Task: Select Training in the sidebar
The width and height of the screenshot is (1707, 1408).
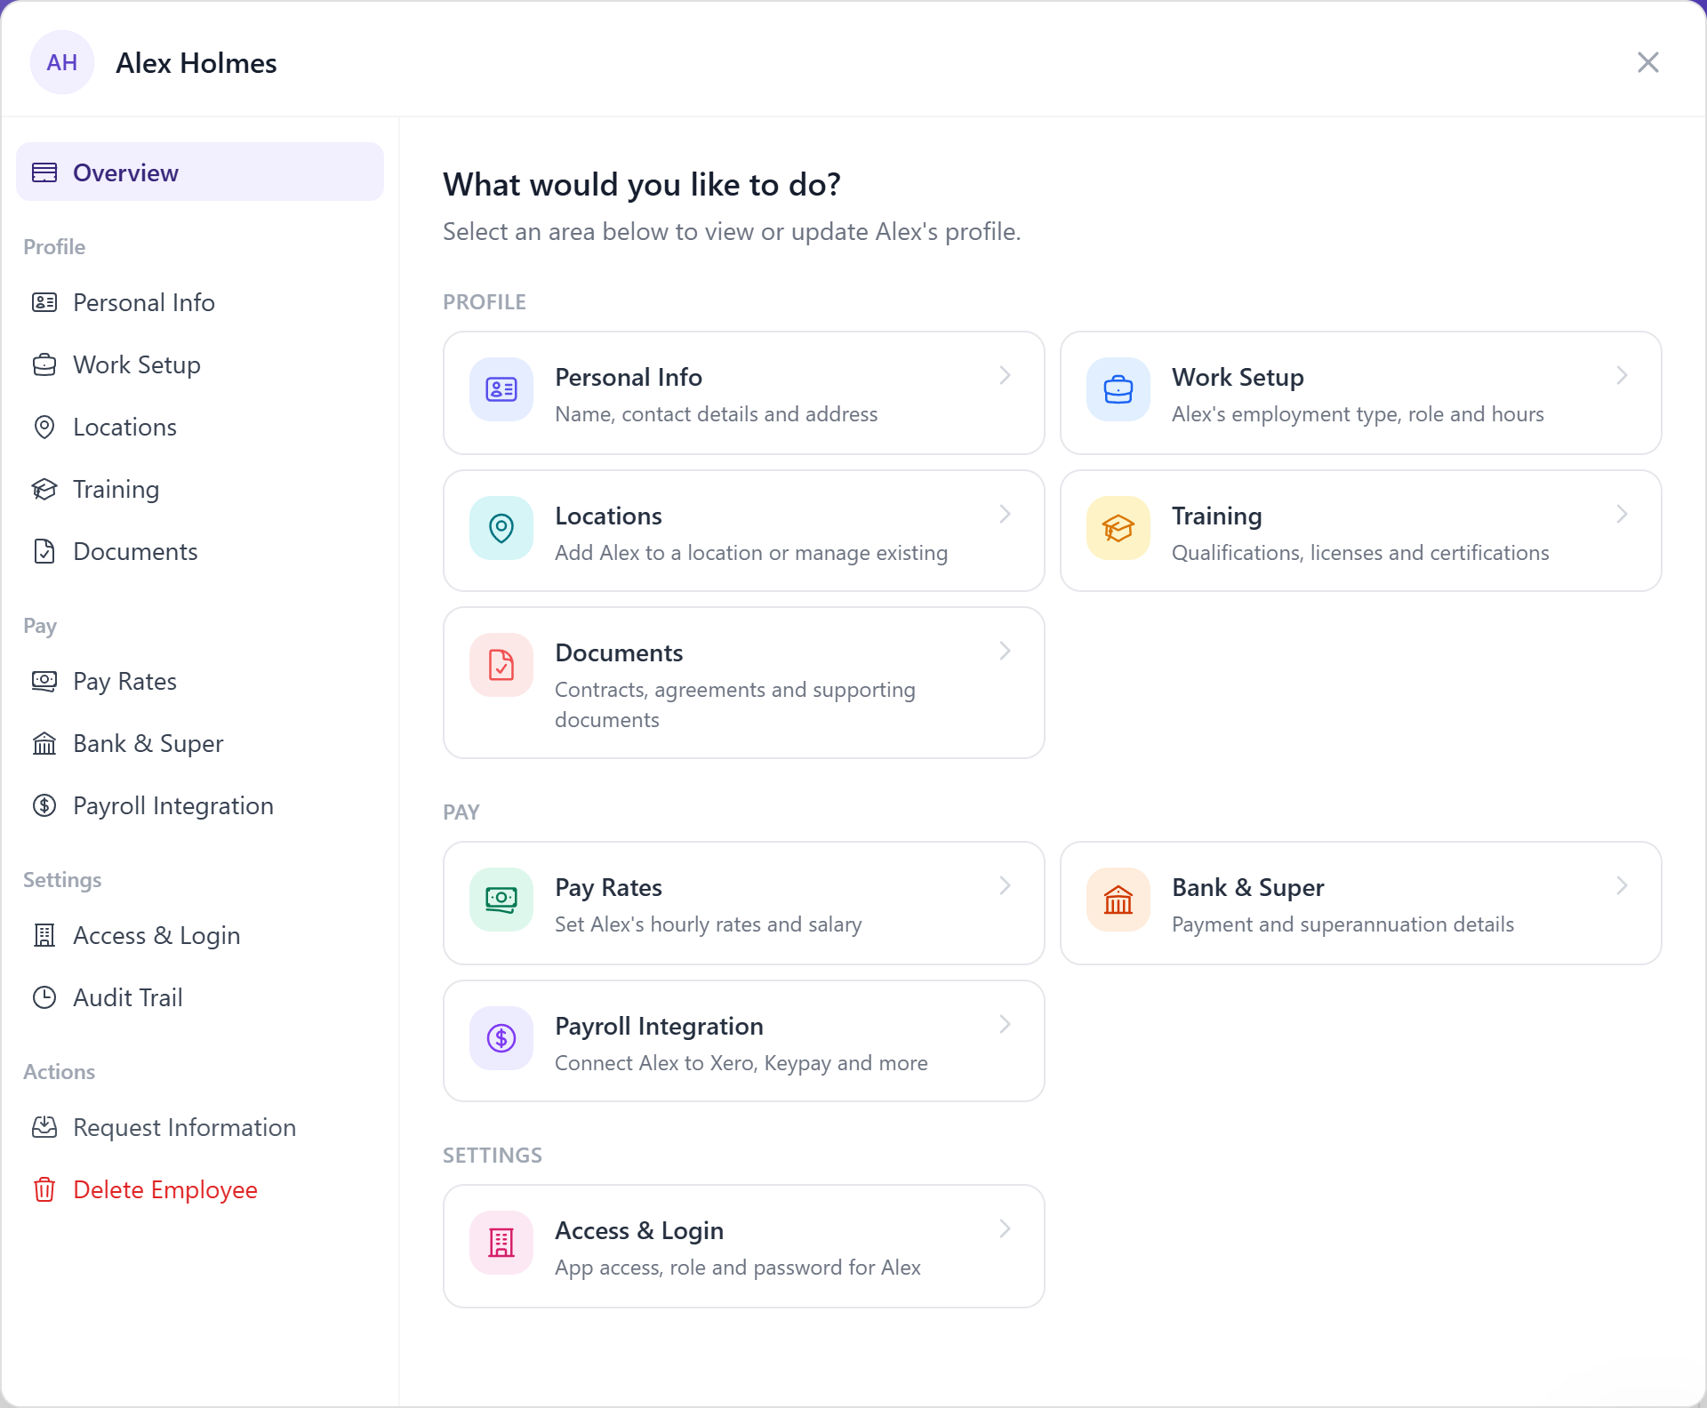Action: pos(200,489)
